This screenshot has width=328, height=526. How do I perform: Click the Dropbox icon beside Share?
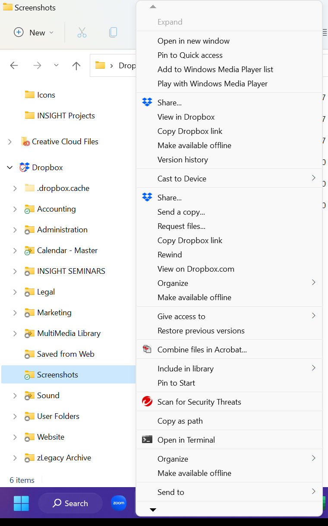(x=147, y=102)
